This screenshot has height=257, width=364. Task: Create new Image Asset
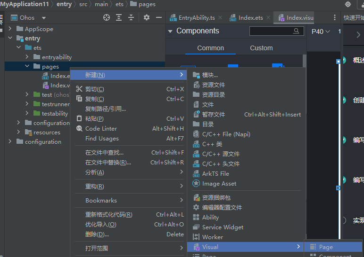pyautogui.click(x=247, y=184)
